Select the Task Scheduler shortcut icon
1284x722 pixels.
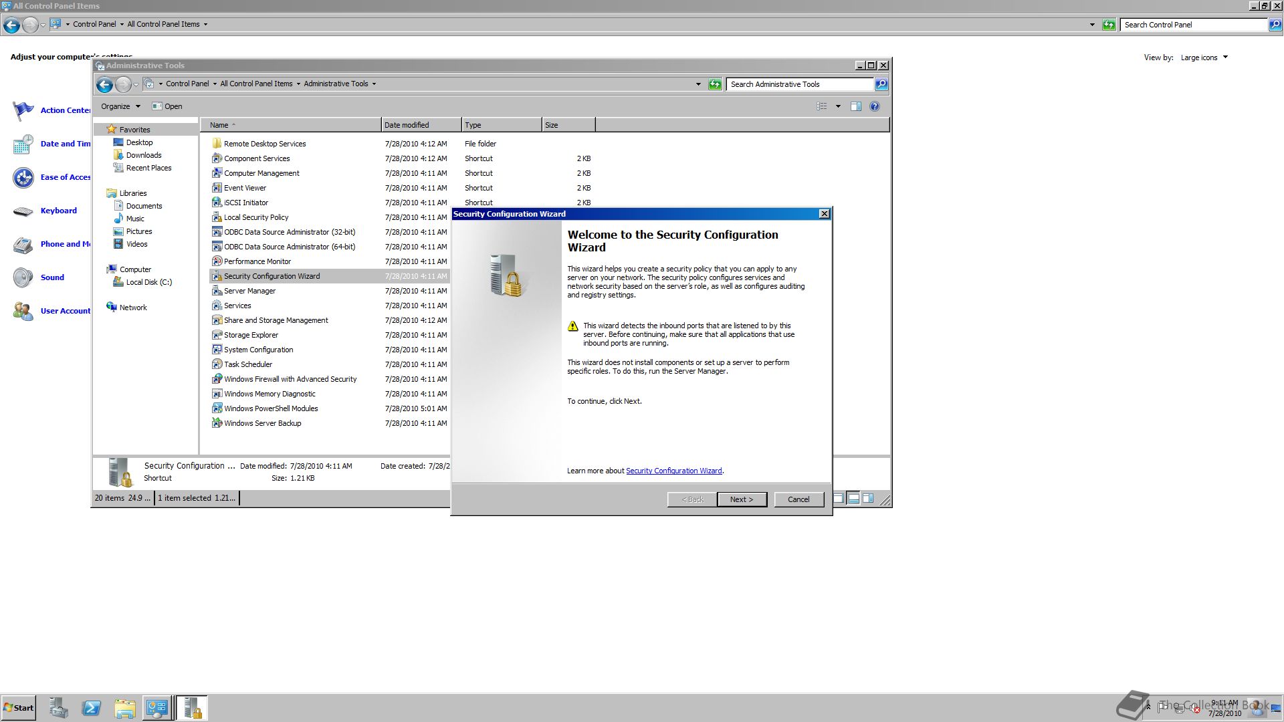pyautogui.click(x=217, y=364)
